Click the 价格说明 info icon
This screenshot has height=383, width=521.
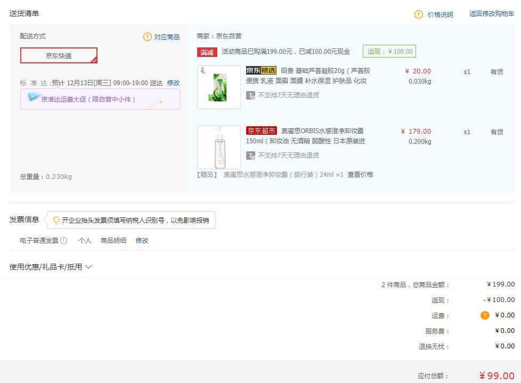pyautogui.click(x=419, y=14)
